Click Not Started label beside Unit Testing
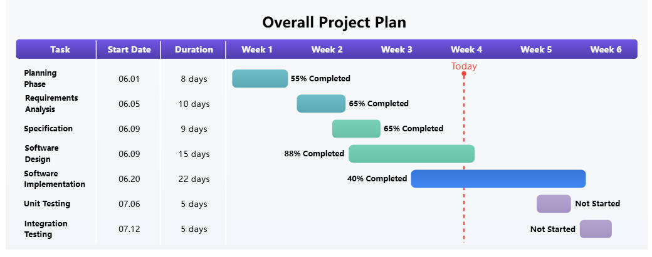The image size is (652, 257). coord(597,204)
